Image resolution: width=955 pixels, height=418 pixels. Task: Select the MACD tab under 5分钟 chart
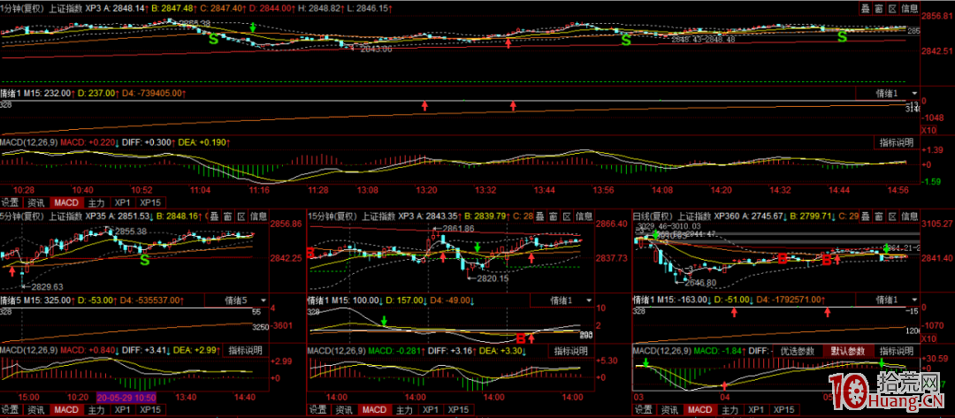(65, 409)
